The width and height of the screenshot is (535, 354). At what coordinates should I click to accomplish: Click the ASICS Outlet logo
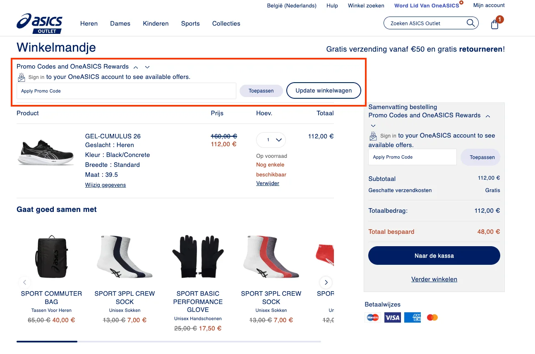(x=39, y=24)
